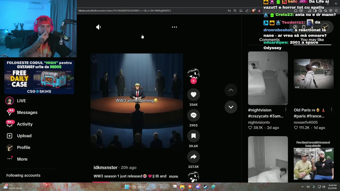Click the taskbar Search box
The height and width of the screenshot is (191, 340).
151,187
